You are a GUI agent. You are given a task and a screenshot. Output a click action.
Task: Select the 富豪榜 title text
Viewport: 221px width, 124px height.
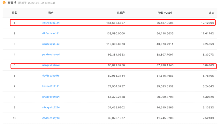[x=12, y=3]
